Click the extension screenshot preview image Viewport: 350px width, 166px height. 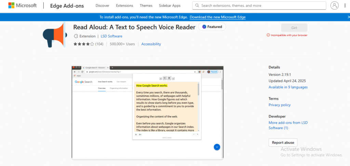147,112
